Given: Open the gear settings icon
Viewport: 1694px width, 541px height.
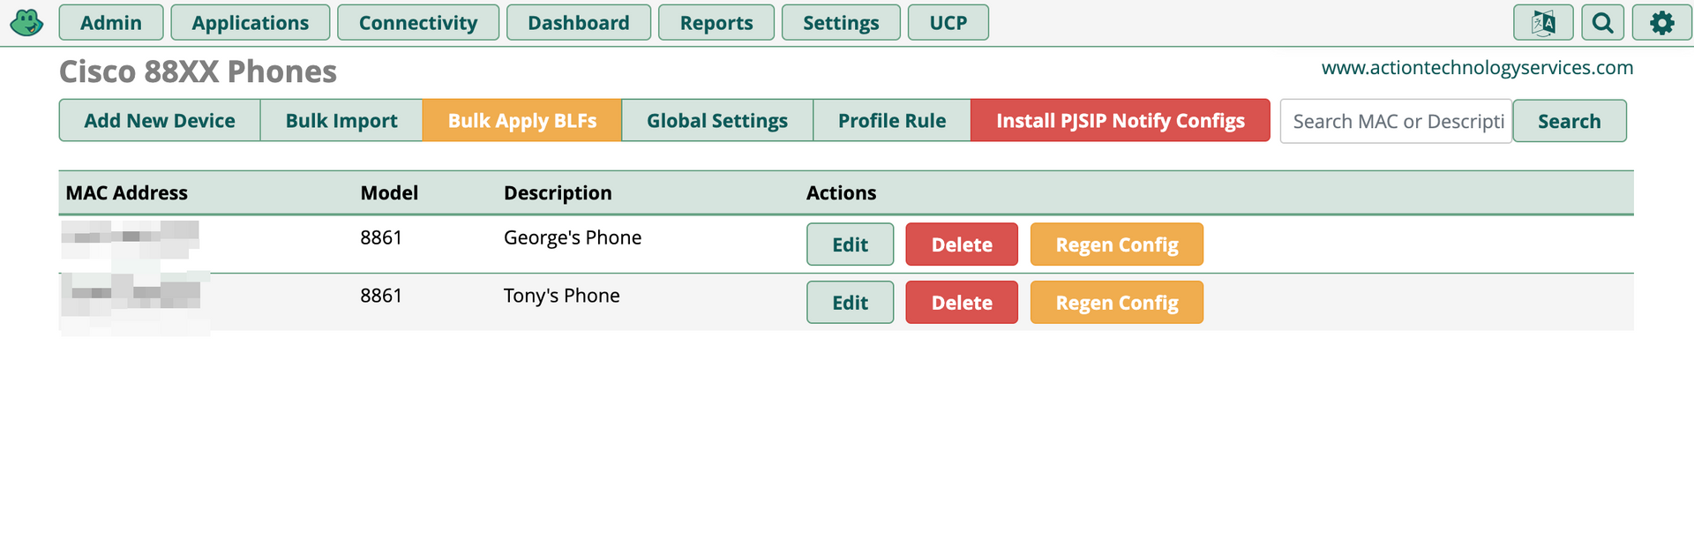Looking at the screenshot, I should [1661, 23].
